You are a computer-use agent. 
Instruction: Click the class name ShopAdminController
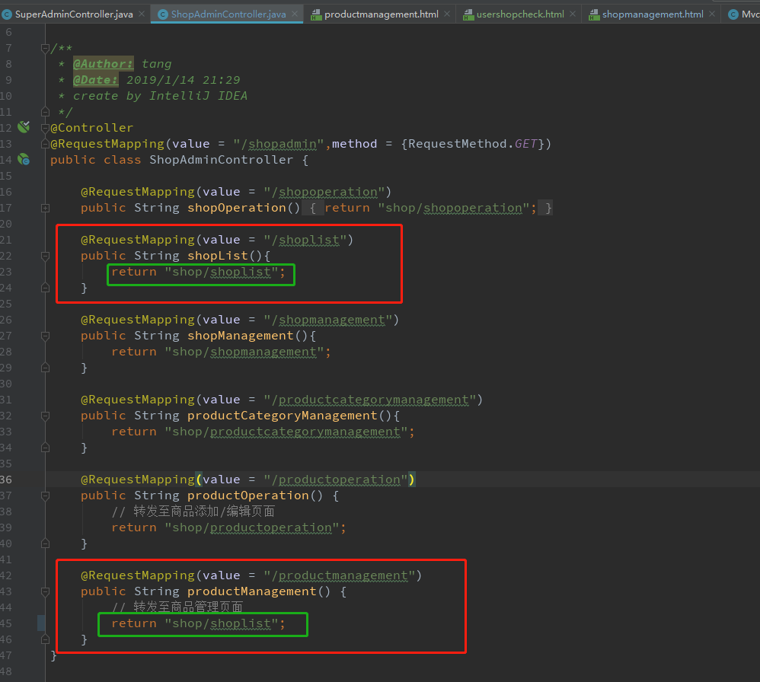point(221,160)
